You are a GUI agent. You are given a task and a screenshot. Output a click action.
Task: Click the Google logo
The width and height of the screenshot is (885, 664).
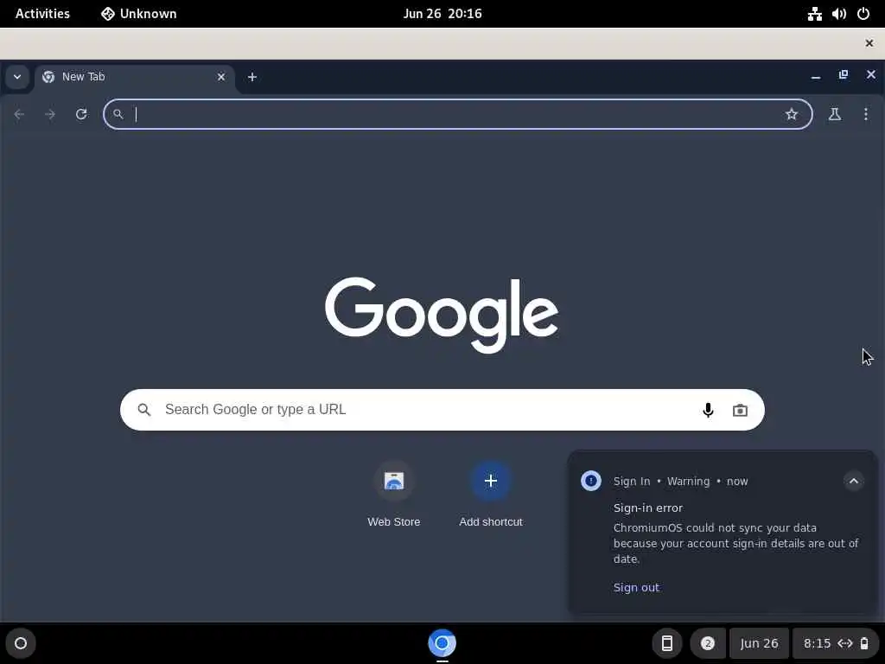pyautogui.click(x=442, y=315)
